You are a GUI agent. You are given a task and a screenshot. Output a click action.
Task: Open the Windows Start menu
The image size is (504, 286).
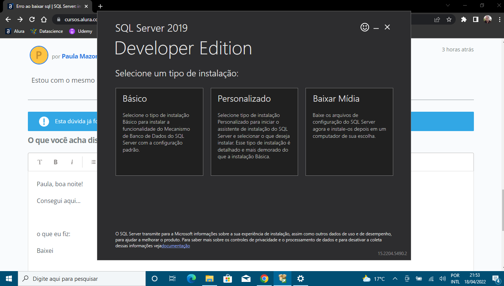[9, 279]
